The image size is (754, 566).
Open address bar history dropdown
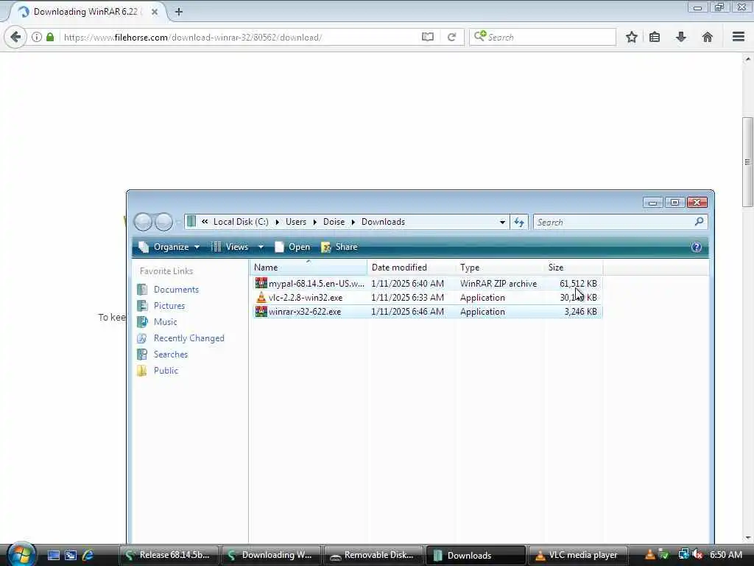pos(502,222)
